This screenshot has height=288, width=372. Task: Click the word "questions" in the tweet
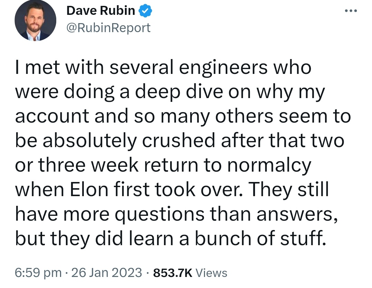point(159,215)
